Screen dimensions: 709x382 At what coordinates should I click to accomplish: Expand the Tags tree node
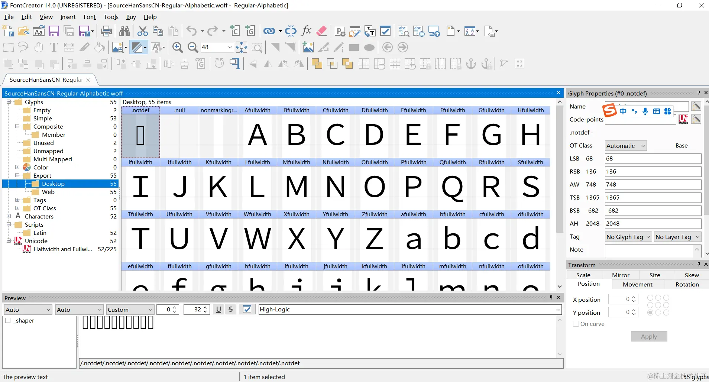[17, 200]
